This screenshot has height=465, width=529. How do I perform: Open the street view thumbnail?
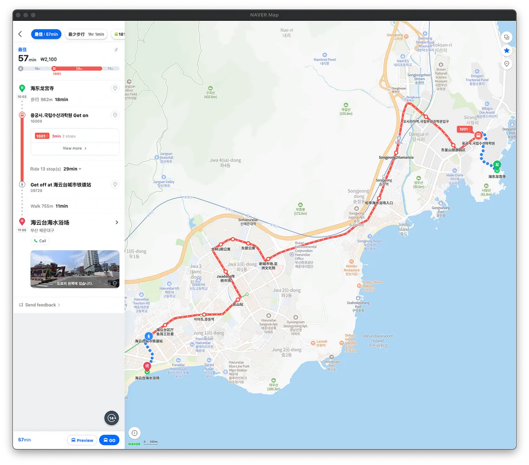[75, 269]
